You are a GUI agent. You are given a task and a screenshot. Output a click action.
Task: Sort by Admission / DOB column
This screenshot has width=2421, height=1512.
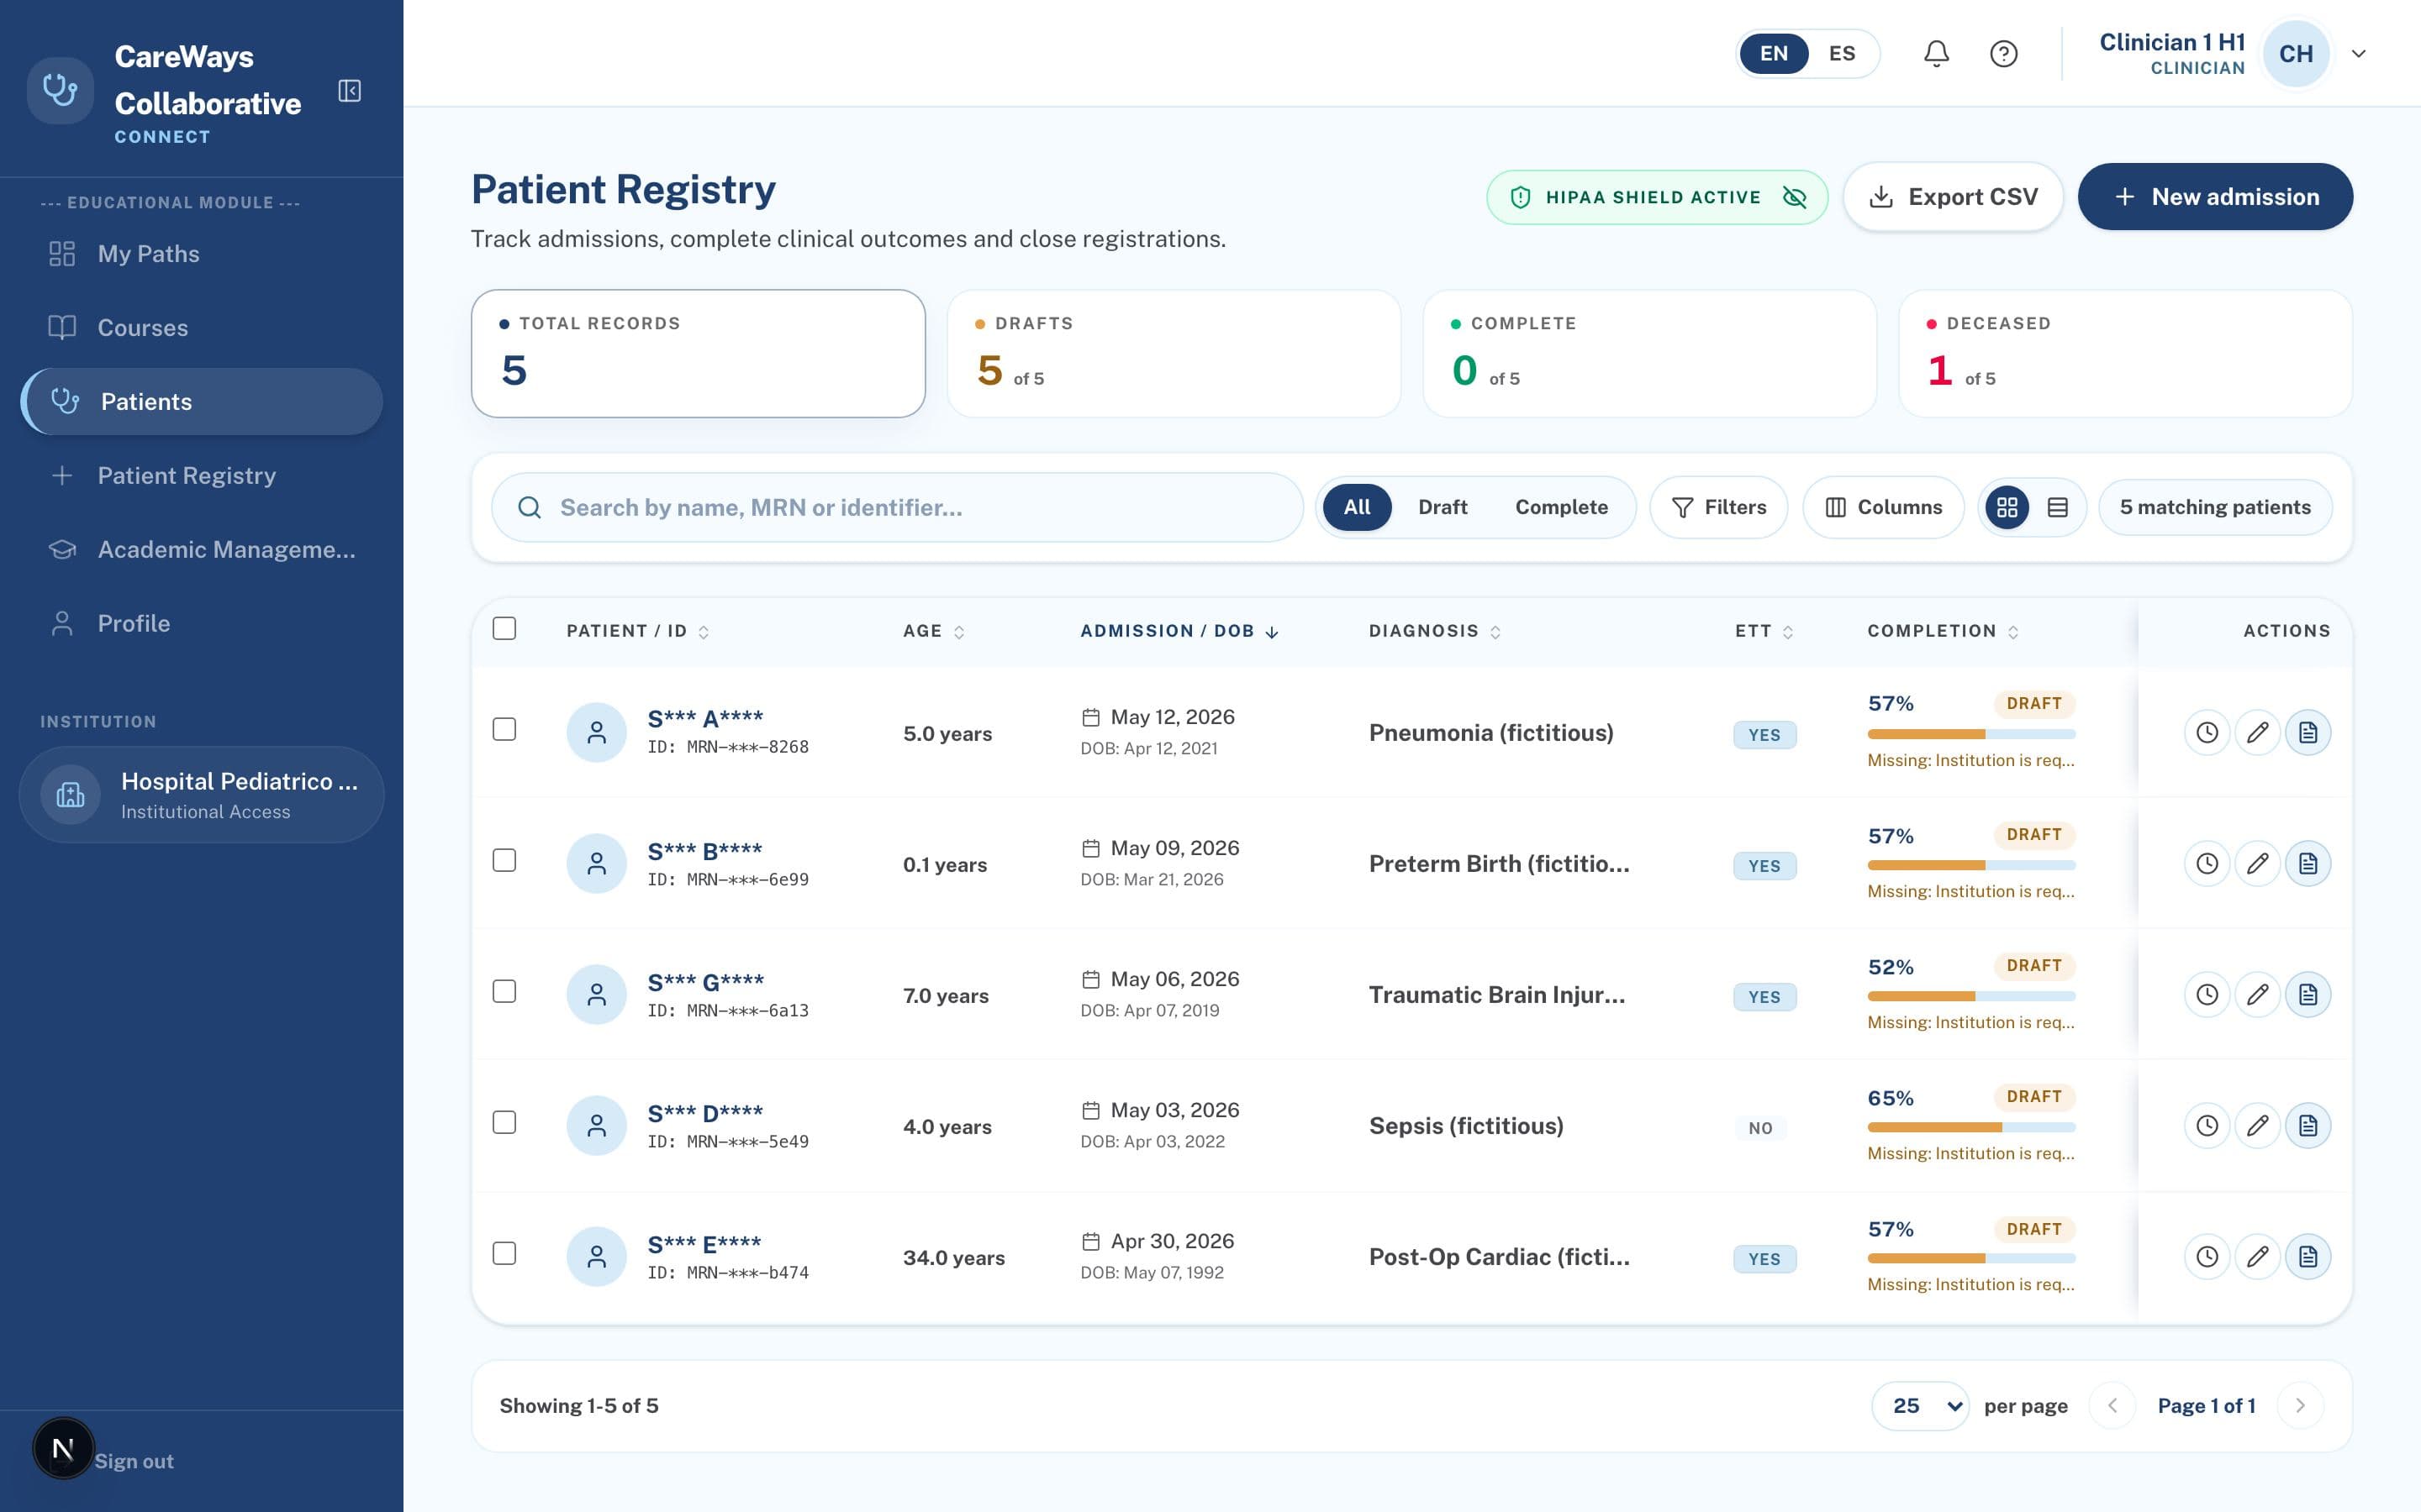point(1179,631)
